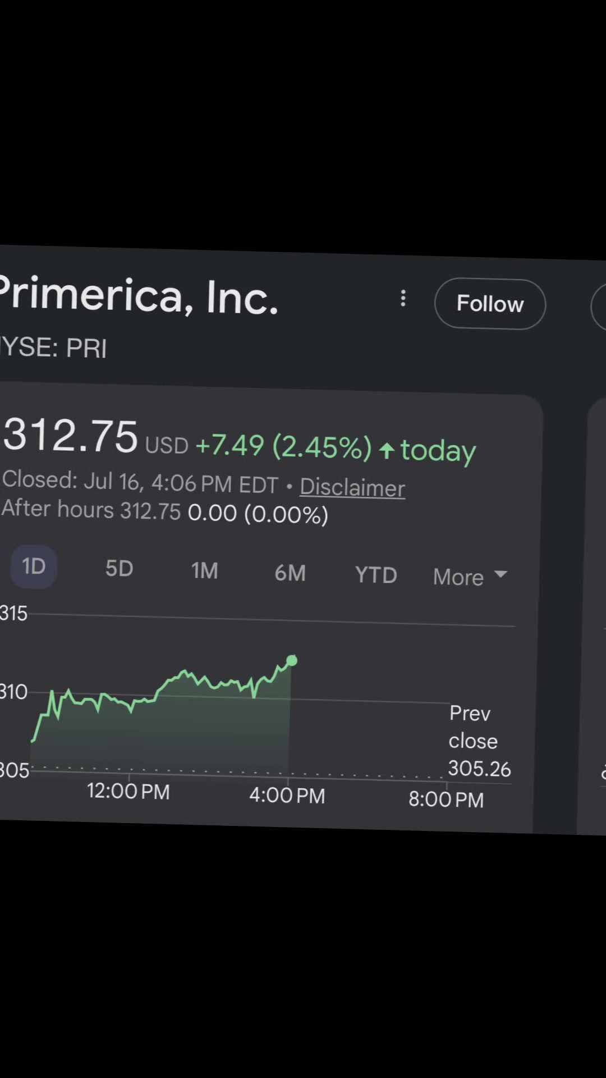Click the green endpoint dot on chart
The width and height of the screenshot is (606, 1078).
tap(292, 660)
